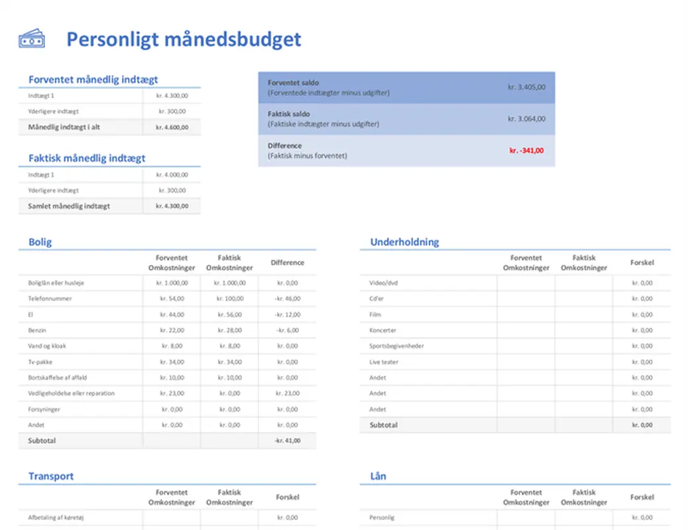Select the red Difference value kr. -341,00
The height and width of the screenshot is (530, 688).
point(526,150)
